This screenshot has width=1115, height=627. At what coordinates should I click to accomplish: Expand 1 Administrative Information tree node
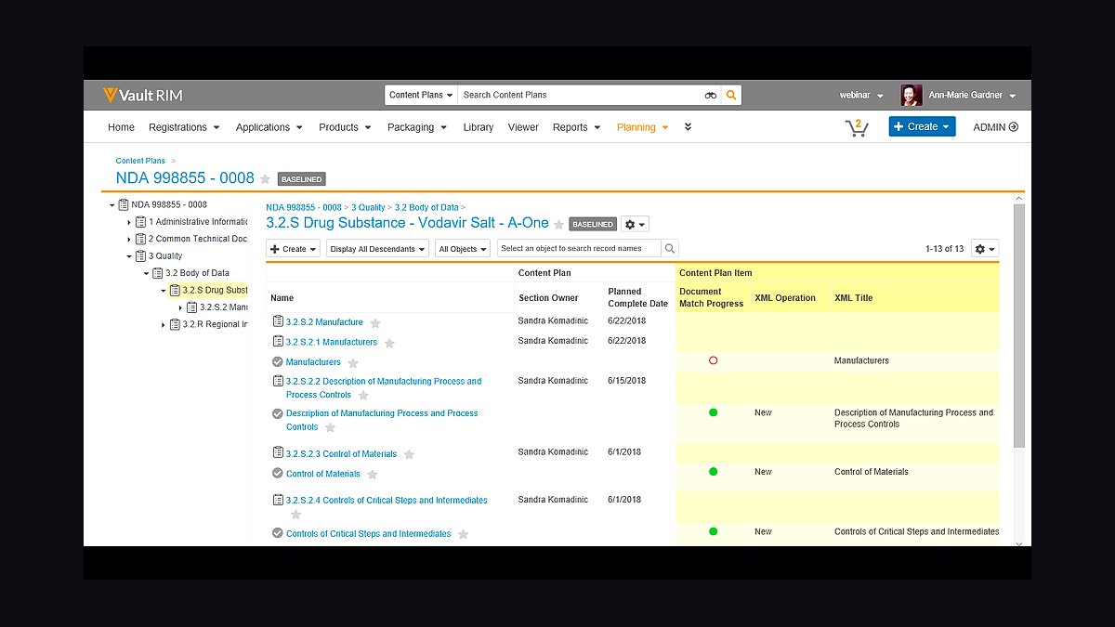pos(129,222)
